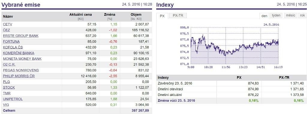Viewport: 307px width, 114px height.
Task: Open the UNIPETROL stock link
Action: pos(13,99)
